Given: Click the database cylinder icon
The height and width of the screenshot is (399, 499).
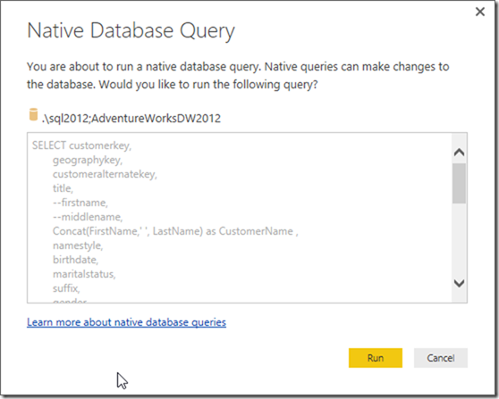Looking at the screenshot, I should (x=33, y=114).
